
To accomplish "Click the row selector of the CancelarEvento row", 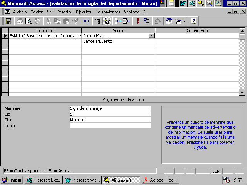I will tap(5, 41).
